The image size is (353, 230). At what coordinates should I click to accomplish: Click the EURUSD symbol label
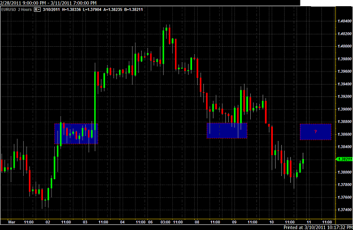pos(9,10)
